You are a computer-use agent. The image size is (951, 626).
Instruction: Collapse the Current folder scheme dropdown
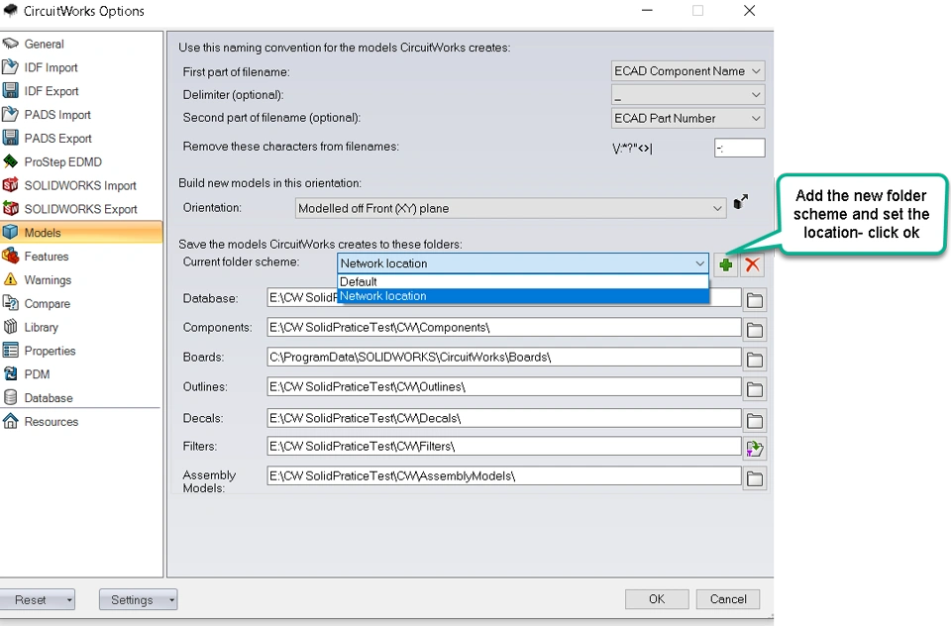pos(700,263)
